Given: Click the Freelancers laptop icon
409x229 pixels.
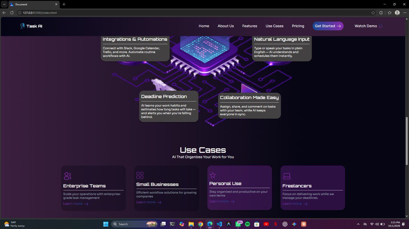Looking at the screenshot, I should [287, 176].
